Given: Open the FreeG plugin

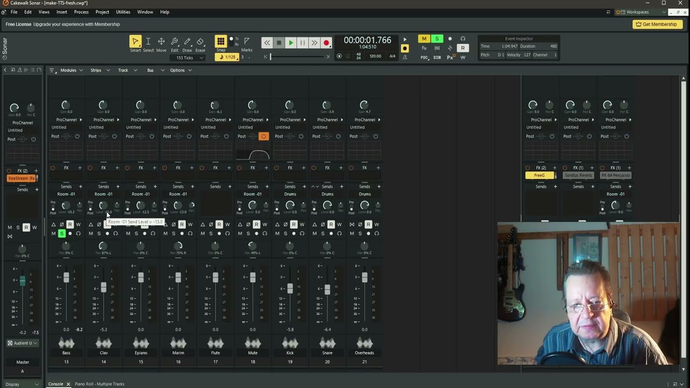Looking at the screenshot, I should click(x=540, y=175).
